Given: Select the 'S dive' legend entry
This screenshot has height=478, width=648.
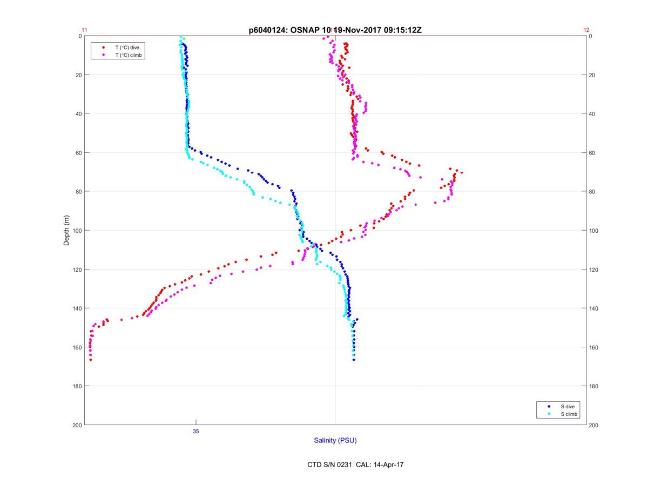Looking at the screenshot, I should coord(567,406).
